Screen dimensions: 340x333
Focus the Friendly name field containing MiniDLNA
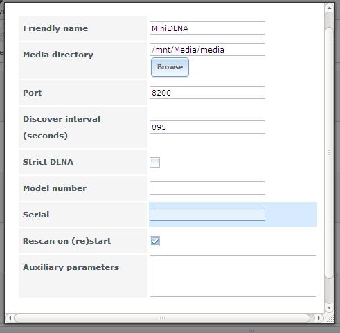point(207,28)
